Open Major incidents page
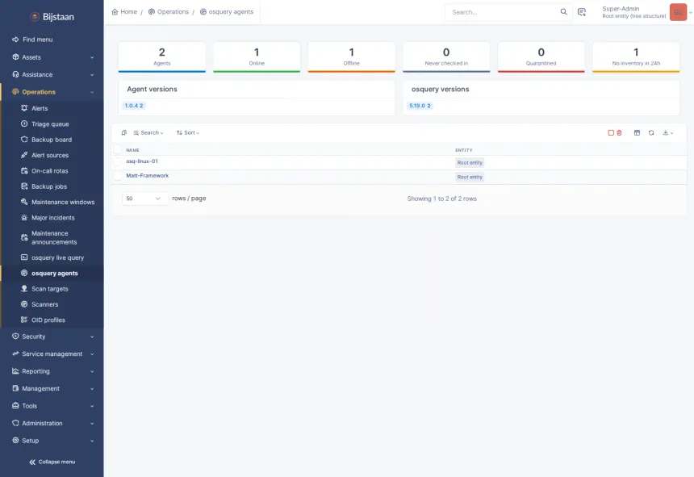The width and height of the screenshot is (694, 477). (52, 218)
